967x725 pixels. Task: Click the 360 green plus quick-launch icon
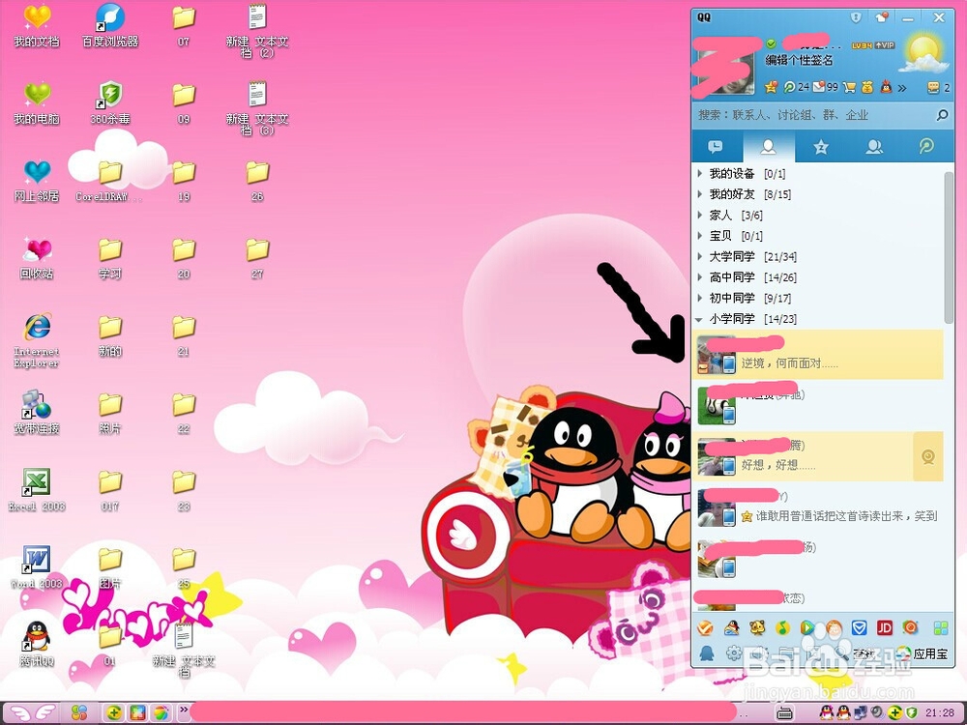click(113, 713)
